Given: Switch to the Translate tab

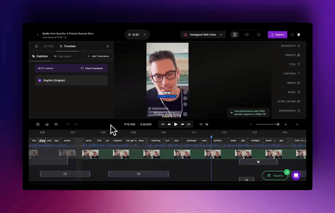Looking at the screenshot, I should coord(68,46).
